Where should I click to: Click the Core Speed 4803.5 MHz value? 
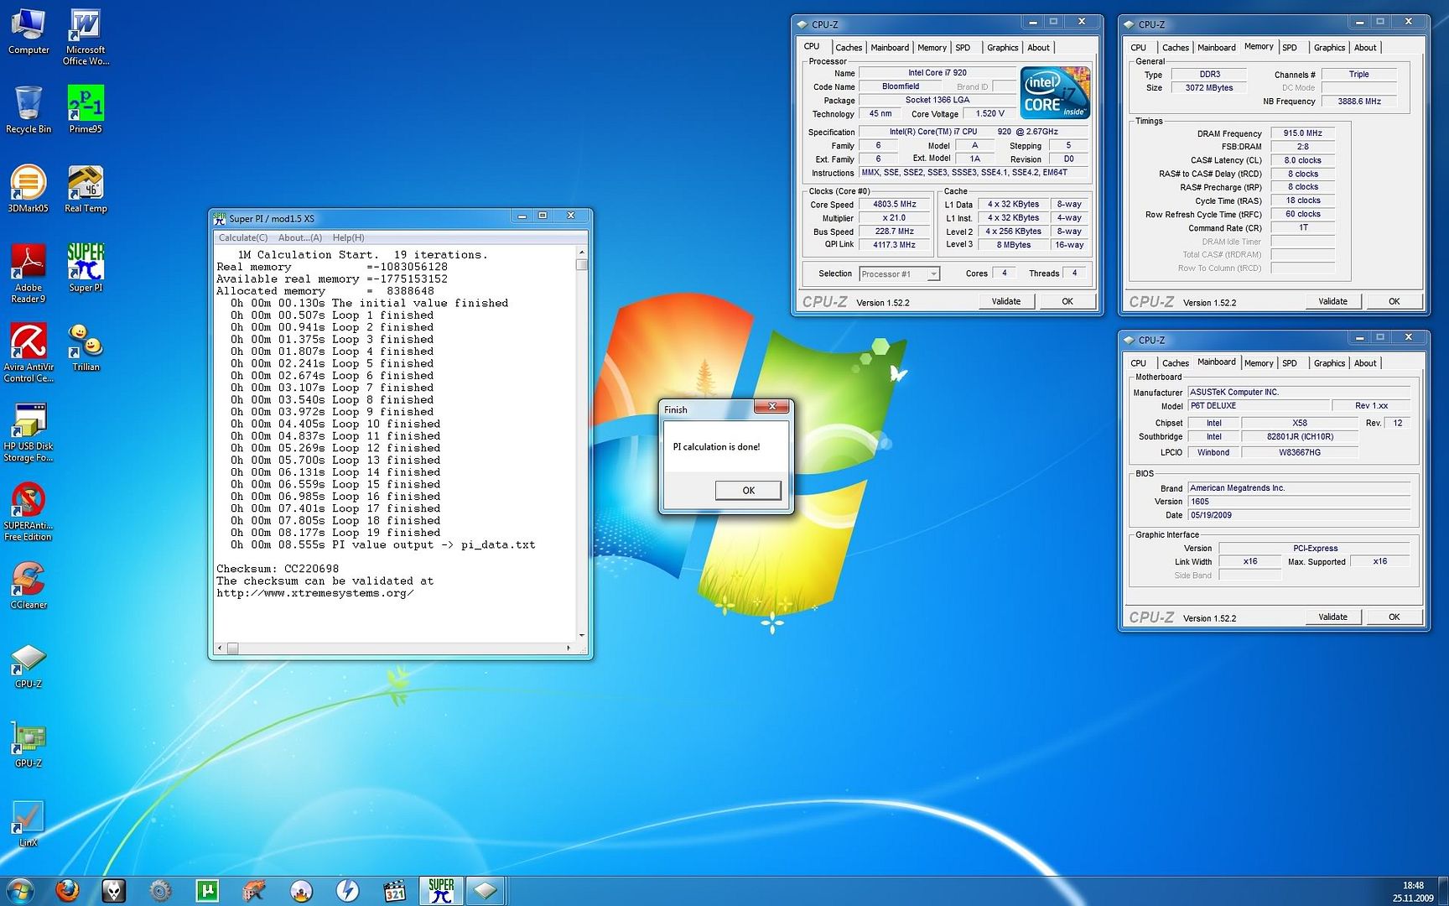point(895,205)
